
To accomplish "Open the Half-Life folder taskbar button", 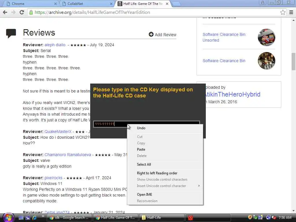I will pyautogui.click(x=162, y=218).
